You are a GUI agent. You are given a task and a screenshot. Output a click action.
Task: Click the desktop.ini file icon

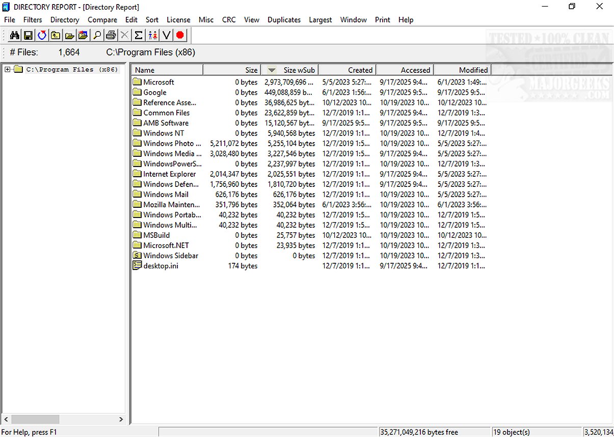point(137,265)
